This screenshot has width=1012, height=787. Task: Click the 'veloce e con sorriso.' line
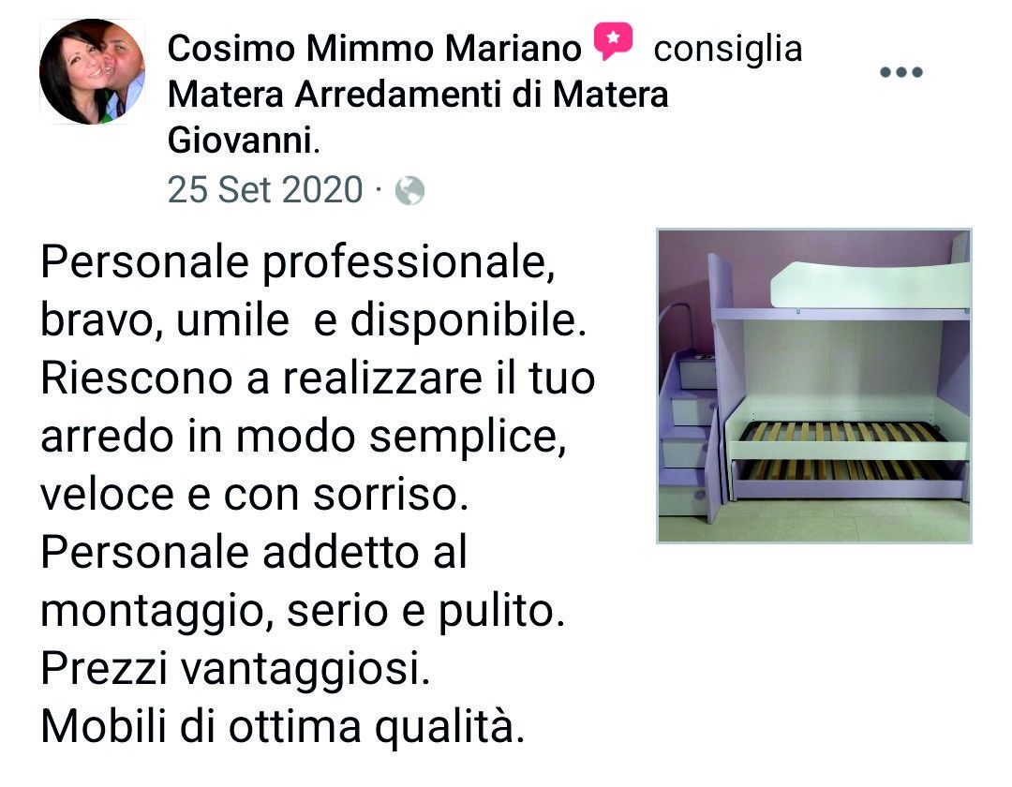(254, 495)
